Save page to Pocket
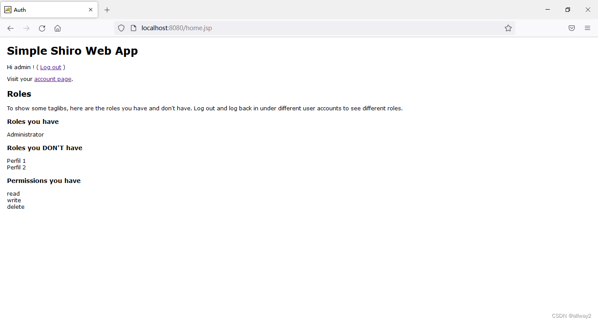The height and width of the screenshot is (323, 598). pos(572,28)
